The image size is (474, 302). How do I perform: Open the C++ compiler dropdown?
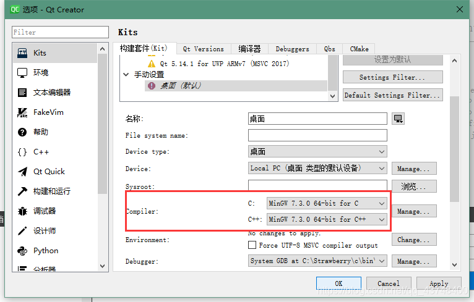pyautogui.click(x=327, y=219)
